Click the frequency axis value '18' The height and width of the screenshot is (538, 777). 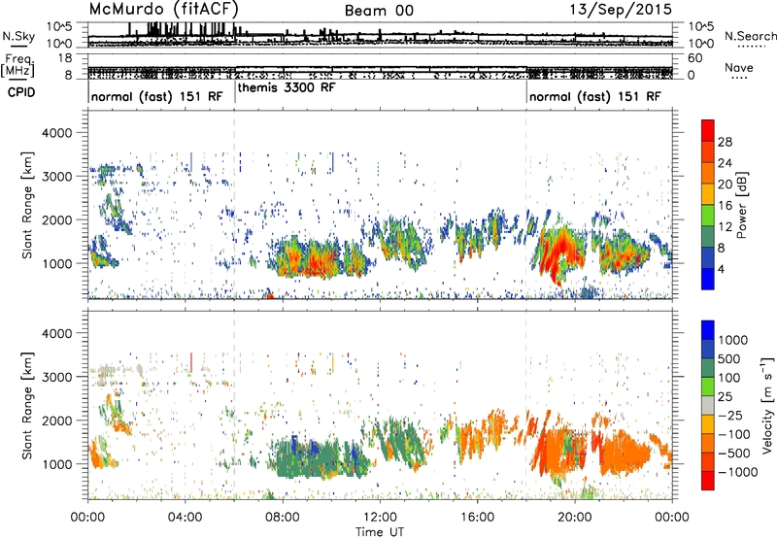pos(65,58)
